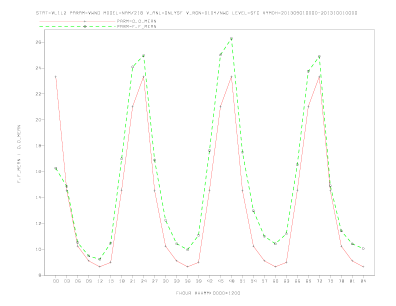Click the F.F_MEAN | O.O_MEAN y-axis title

(x=19, y=154)
